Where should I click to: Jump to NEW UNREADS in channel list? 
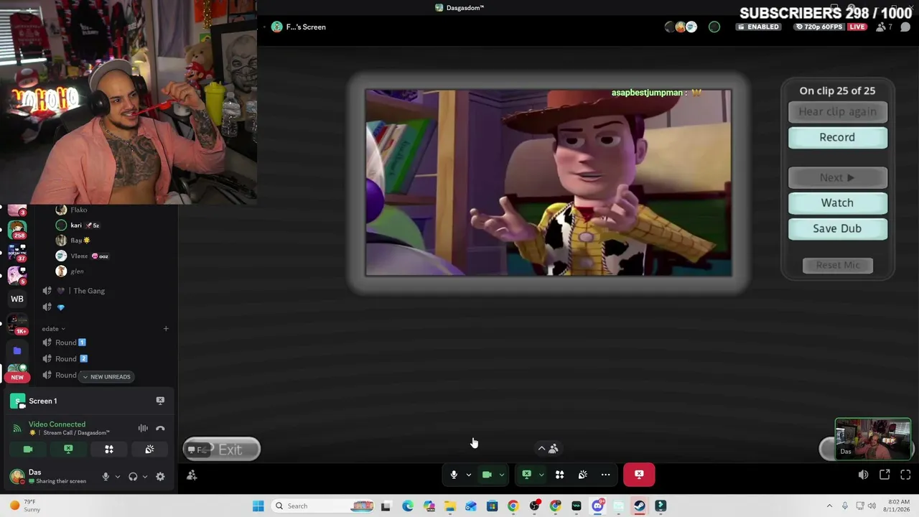click(106, 377)
